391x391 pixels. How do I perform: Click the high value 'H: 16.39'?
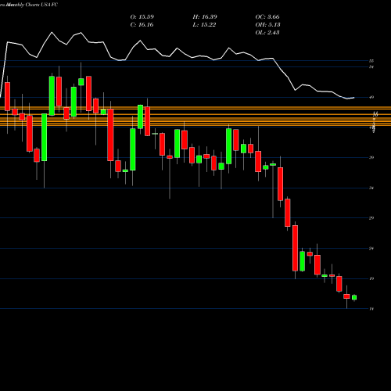click(x=205, y=17)
